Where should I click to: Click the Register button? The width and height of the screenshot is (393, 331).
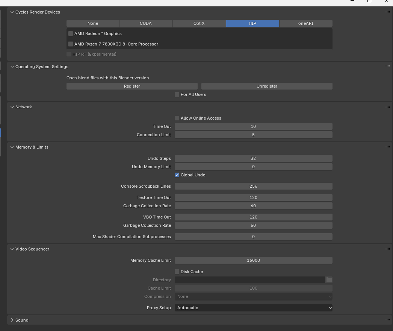pos(132,86)
